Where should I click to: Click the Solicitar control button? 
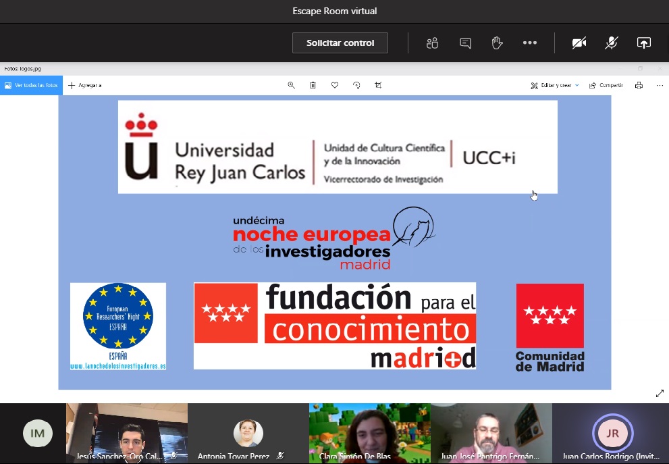[x=340, y=43]
